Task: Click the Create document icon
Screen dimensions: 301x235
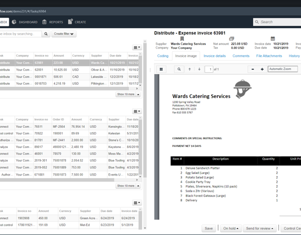Action: (x=70, y=21)
